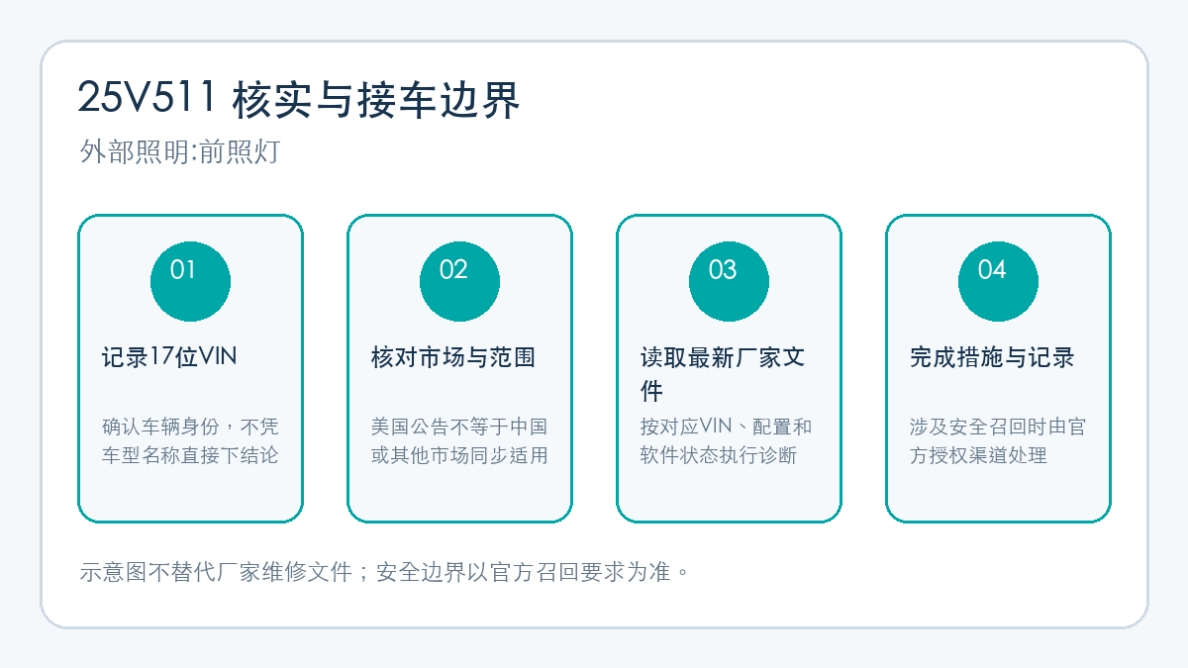The height and width of the screenshot is (668, 1188).
Task: Click the subtitle 外部照明:前照灯
Action: click(180, 152)
